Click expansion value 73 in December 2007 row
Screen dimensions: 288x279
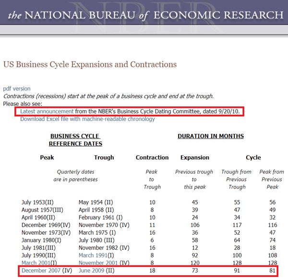pyautogui.click(x=195, y=270)
